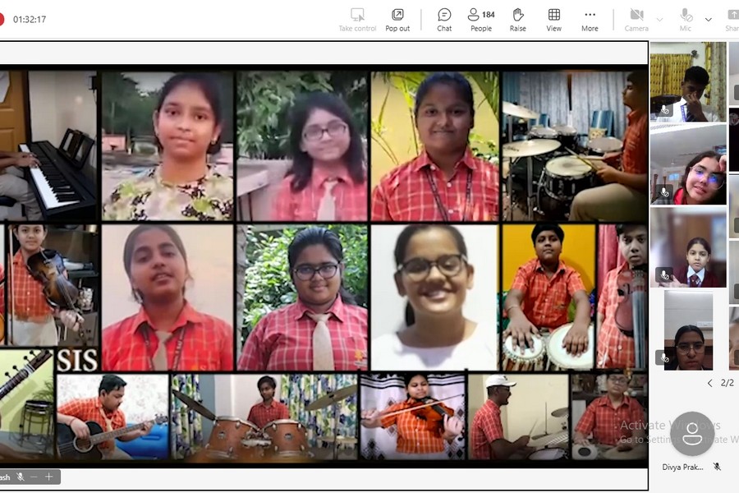Click the red recording indicator
739x493 pixels.
(x=2, y=20)
